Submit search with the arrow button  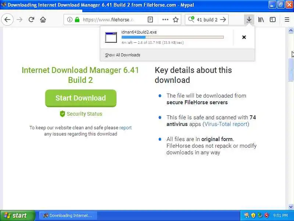(x=223, y=20)
